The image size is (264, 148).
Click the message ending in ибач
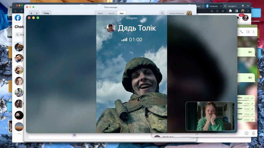click(x=246, y=98)
